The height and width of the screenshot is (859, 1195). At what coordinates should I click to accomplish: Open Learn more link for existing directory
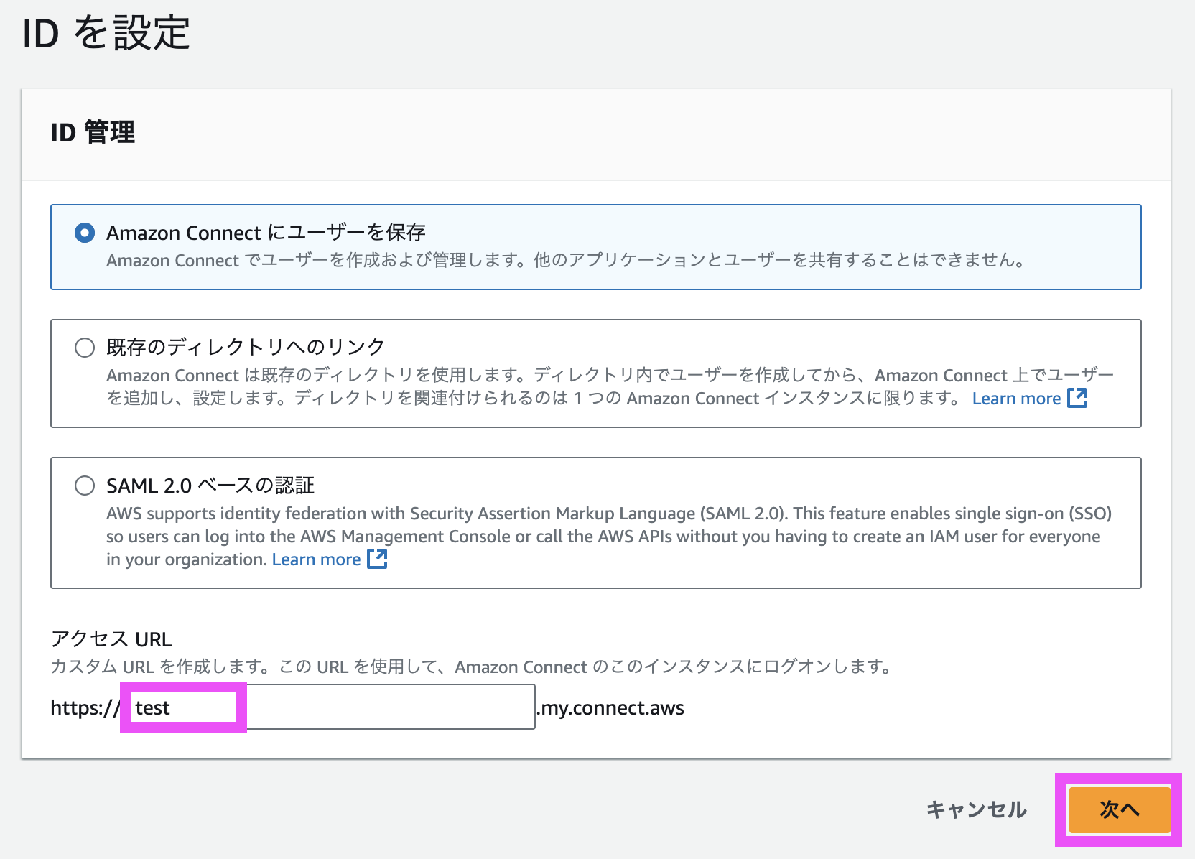tap(1016, 399)
